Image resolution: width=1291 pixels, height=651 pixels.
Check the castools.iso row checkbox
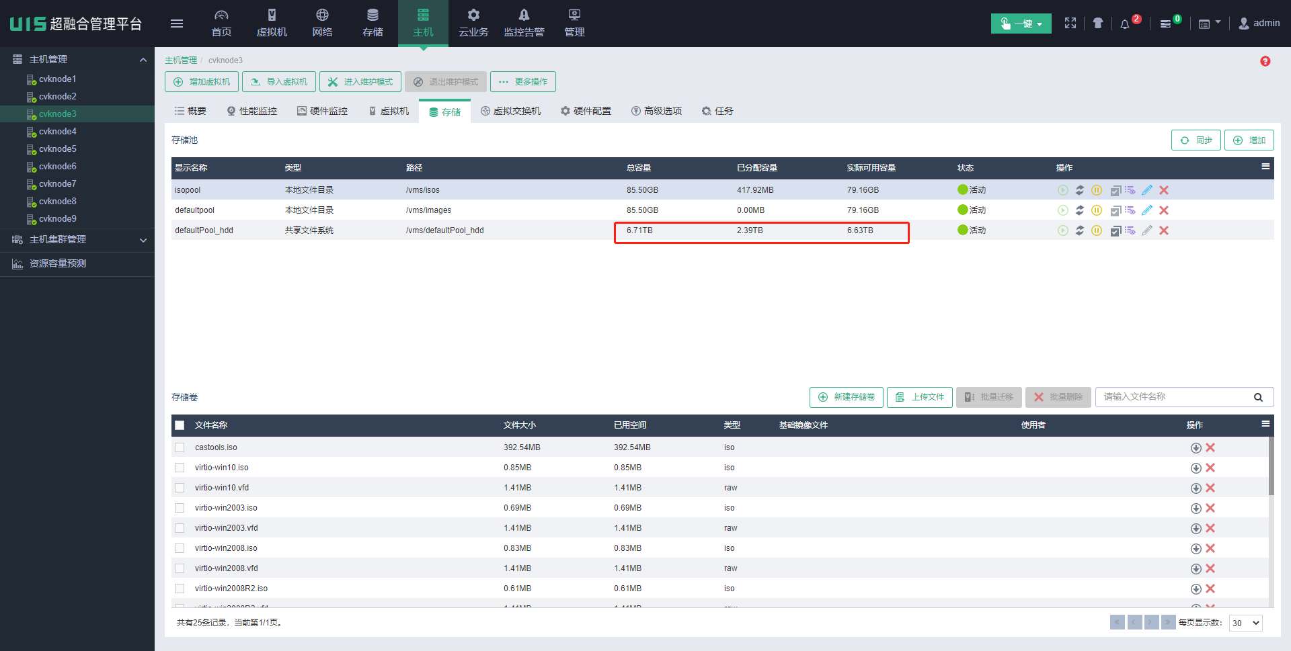pyautogui.click(x=180, y=447)
